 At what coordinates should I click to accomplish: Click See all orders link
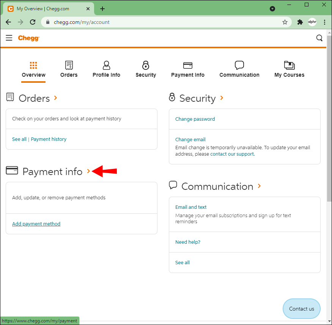tap(19, 139)
